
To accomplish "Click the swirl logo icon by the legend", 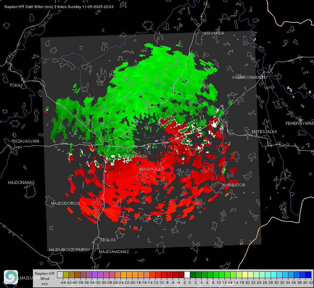I will pyautogui.click(x=11, y=277).
